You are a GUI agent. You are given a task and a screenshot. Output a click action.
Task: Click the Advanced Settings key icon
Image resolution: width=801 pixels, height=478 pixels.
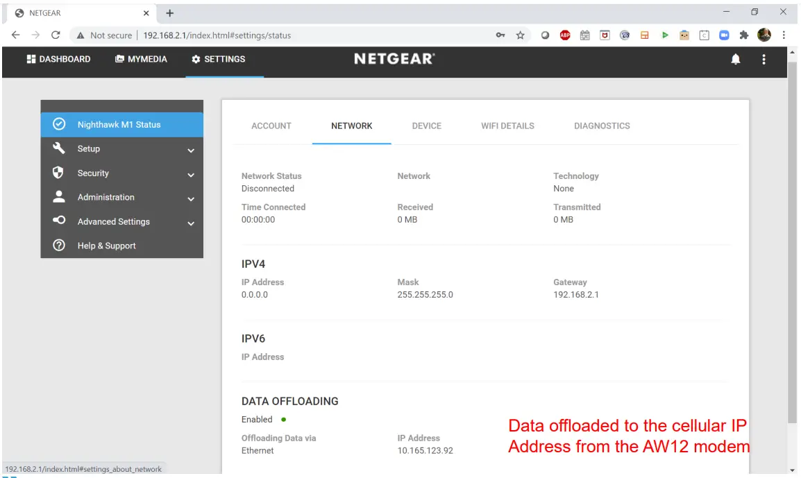point(60,221)
